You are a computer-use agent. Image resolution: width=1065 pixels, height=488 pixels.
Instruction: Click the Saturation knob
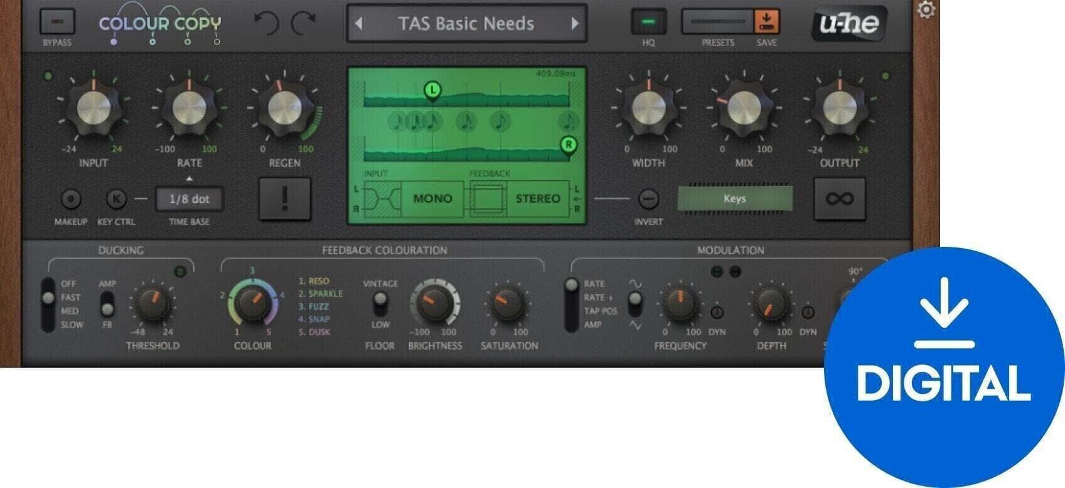point(508,303)
